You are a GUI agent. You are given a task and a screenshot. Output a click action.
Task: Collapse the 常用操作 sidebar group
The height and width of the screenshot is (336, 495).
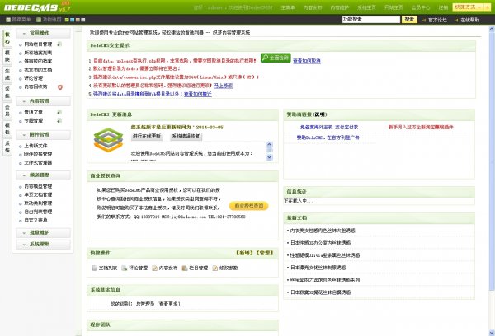point(43,33)
